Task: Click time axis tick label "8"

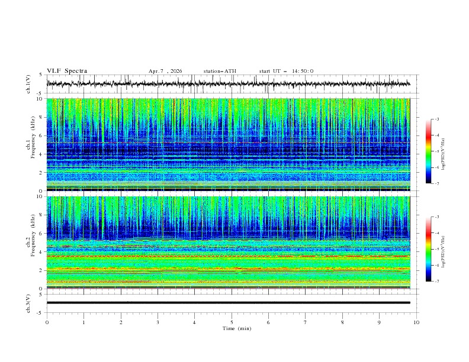Action: (x=342, y=322)
